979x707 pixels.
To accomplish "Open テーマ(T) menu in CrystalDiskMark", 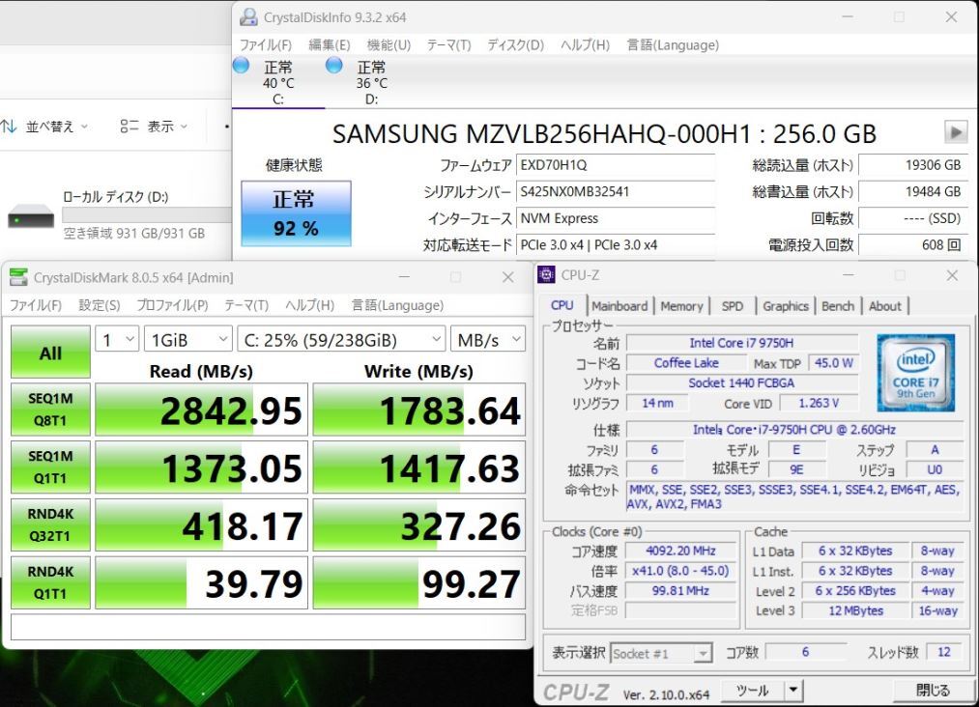I will pyautogui.click(x=246, y=305).
